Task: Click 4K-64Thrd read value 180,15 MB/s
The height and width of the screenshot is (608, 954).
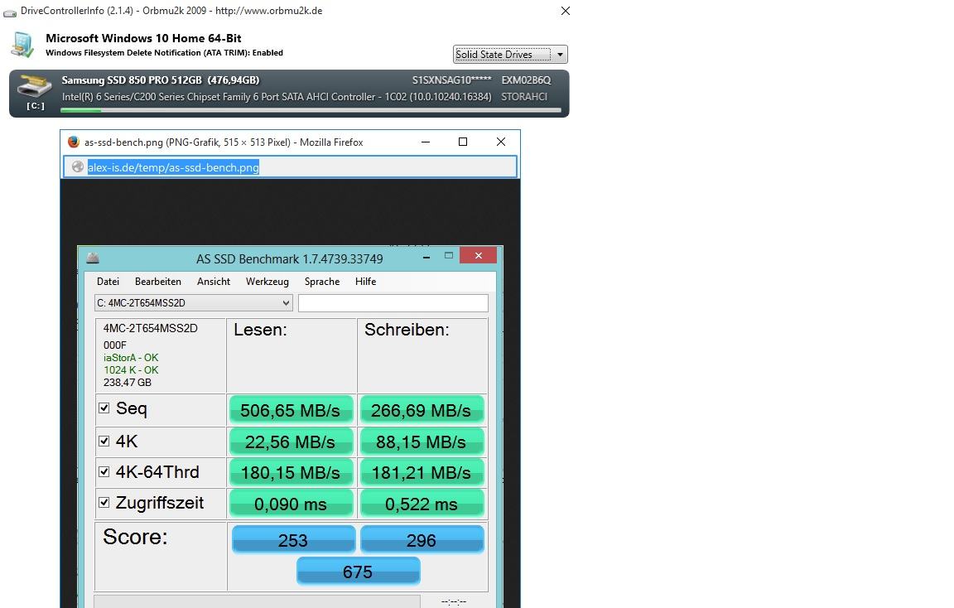Action: coord(291,472)
